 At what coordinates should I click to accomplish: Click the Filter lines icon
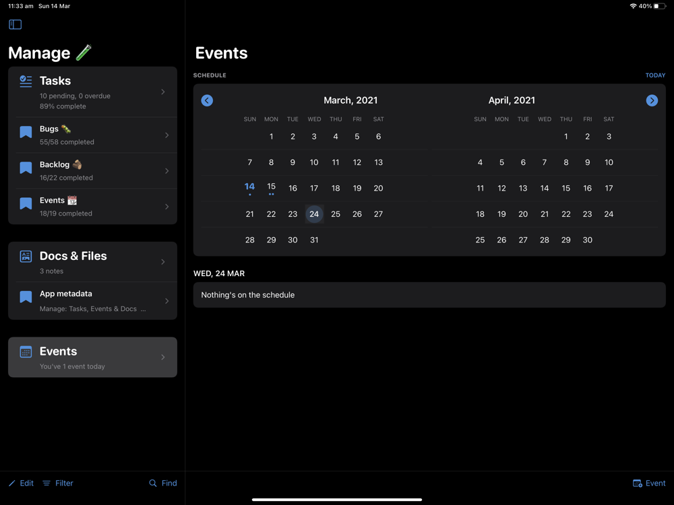tap(47, 483)
